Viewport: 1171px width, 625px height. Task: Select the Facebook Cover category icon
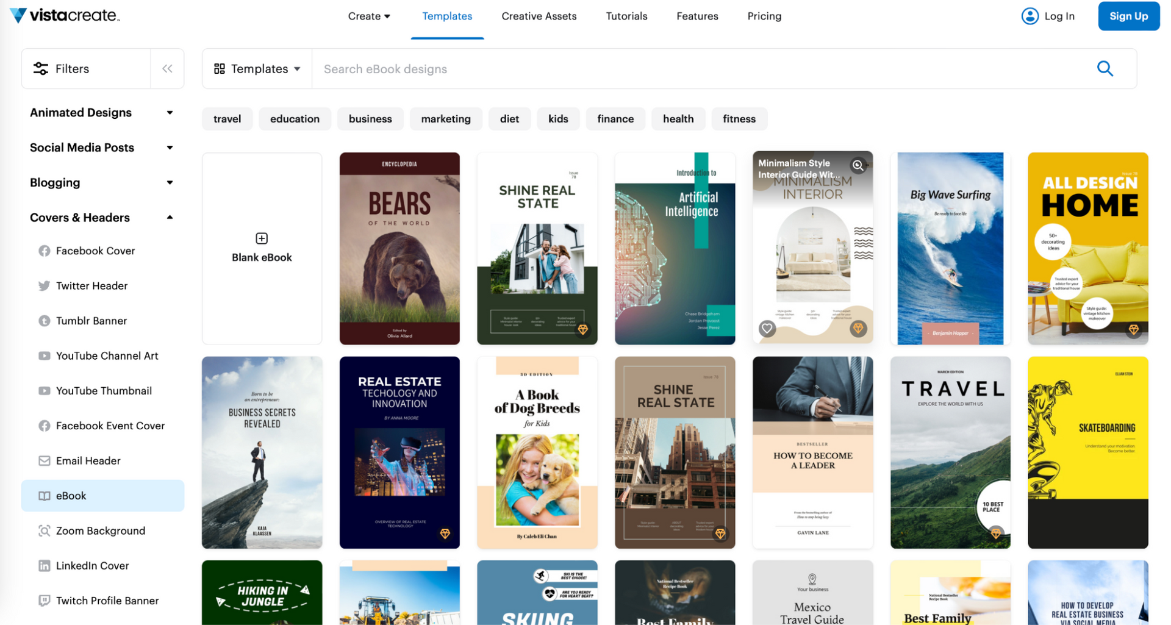[44, 251]
